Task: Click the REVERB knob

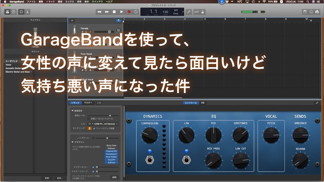Action: point(300,161)
